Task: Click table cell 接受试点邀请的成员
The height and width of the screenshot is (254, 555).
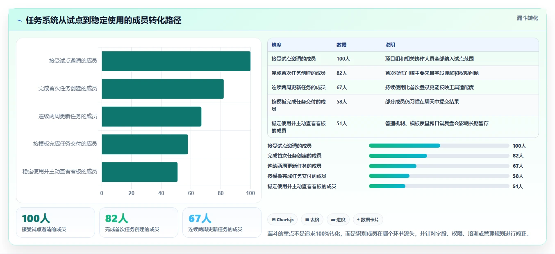Action: pyautogui.click(x=293, y=59)
